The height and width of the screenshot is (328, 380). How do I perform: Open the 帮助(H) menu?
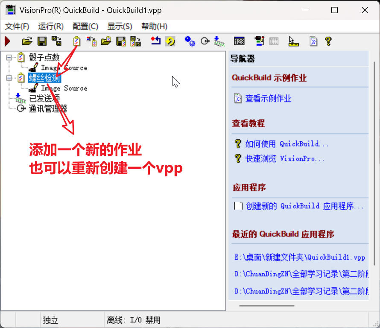(154, 26)
